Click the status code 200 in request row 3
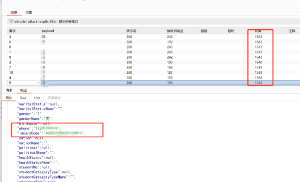300x182 pixels. [129, 36]
